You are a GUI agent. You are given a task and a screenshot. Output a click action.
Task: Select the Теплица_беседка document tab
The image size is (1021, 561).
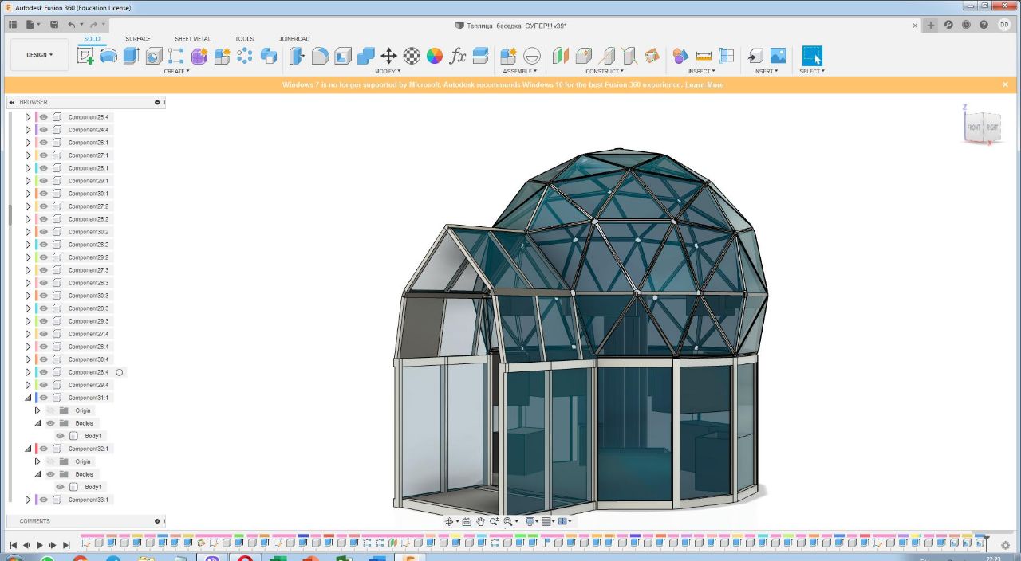(x=510, y=25)
